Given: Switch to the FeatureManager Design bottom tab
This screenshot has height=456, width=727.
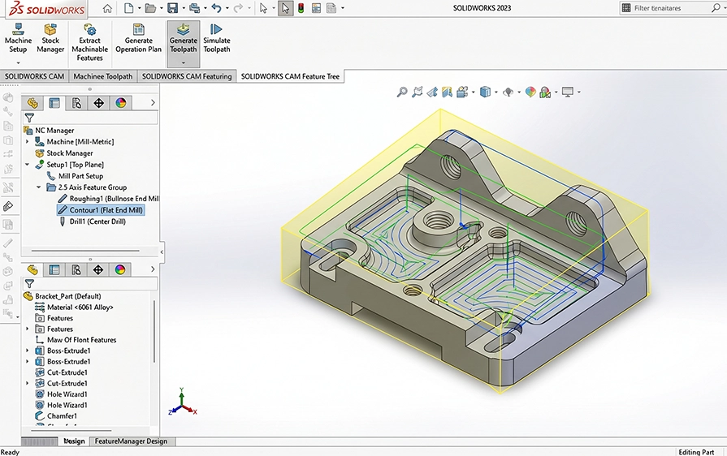Looking at the screenshot, I should [131, 441].
